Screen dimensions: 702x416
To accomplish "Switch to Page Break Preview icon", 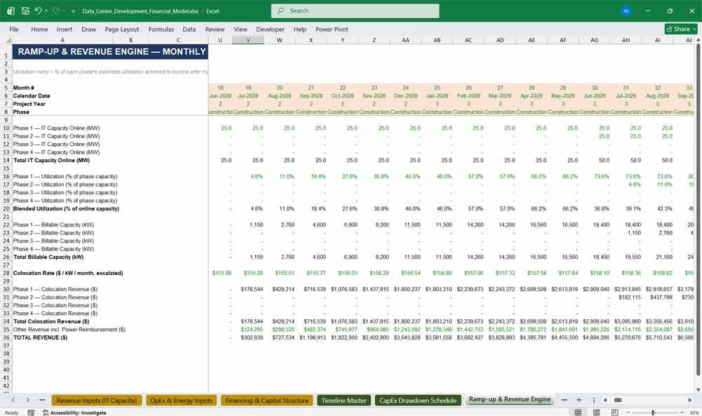I will point(615,412).
